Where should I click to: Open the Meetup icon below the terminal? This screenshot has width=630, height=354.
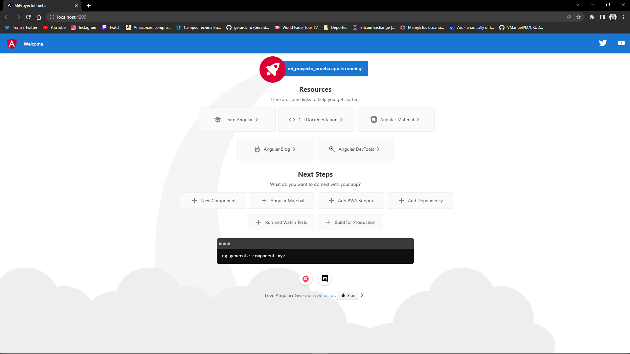tap(305, 279)
